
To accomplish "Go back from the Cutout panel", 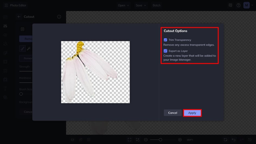I will (19, 17).
